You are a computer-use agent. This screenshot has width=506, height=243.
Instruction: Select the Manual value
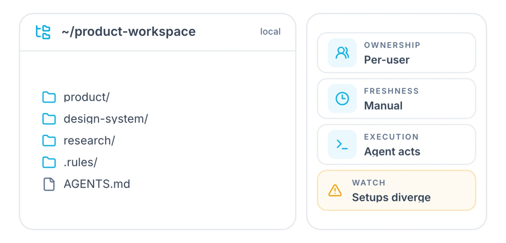pos(383,106)
